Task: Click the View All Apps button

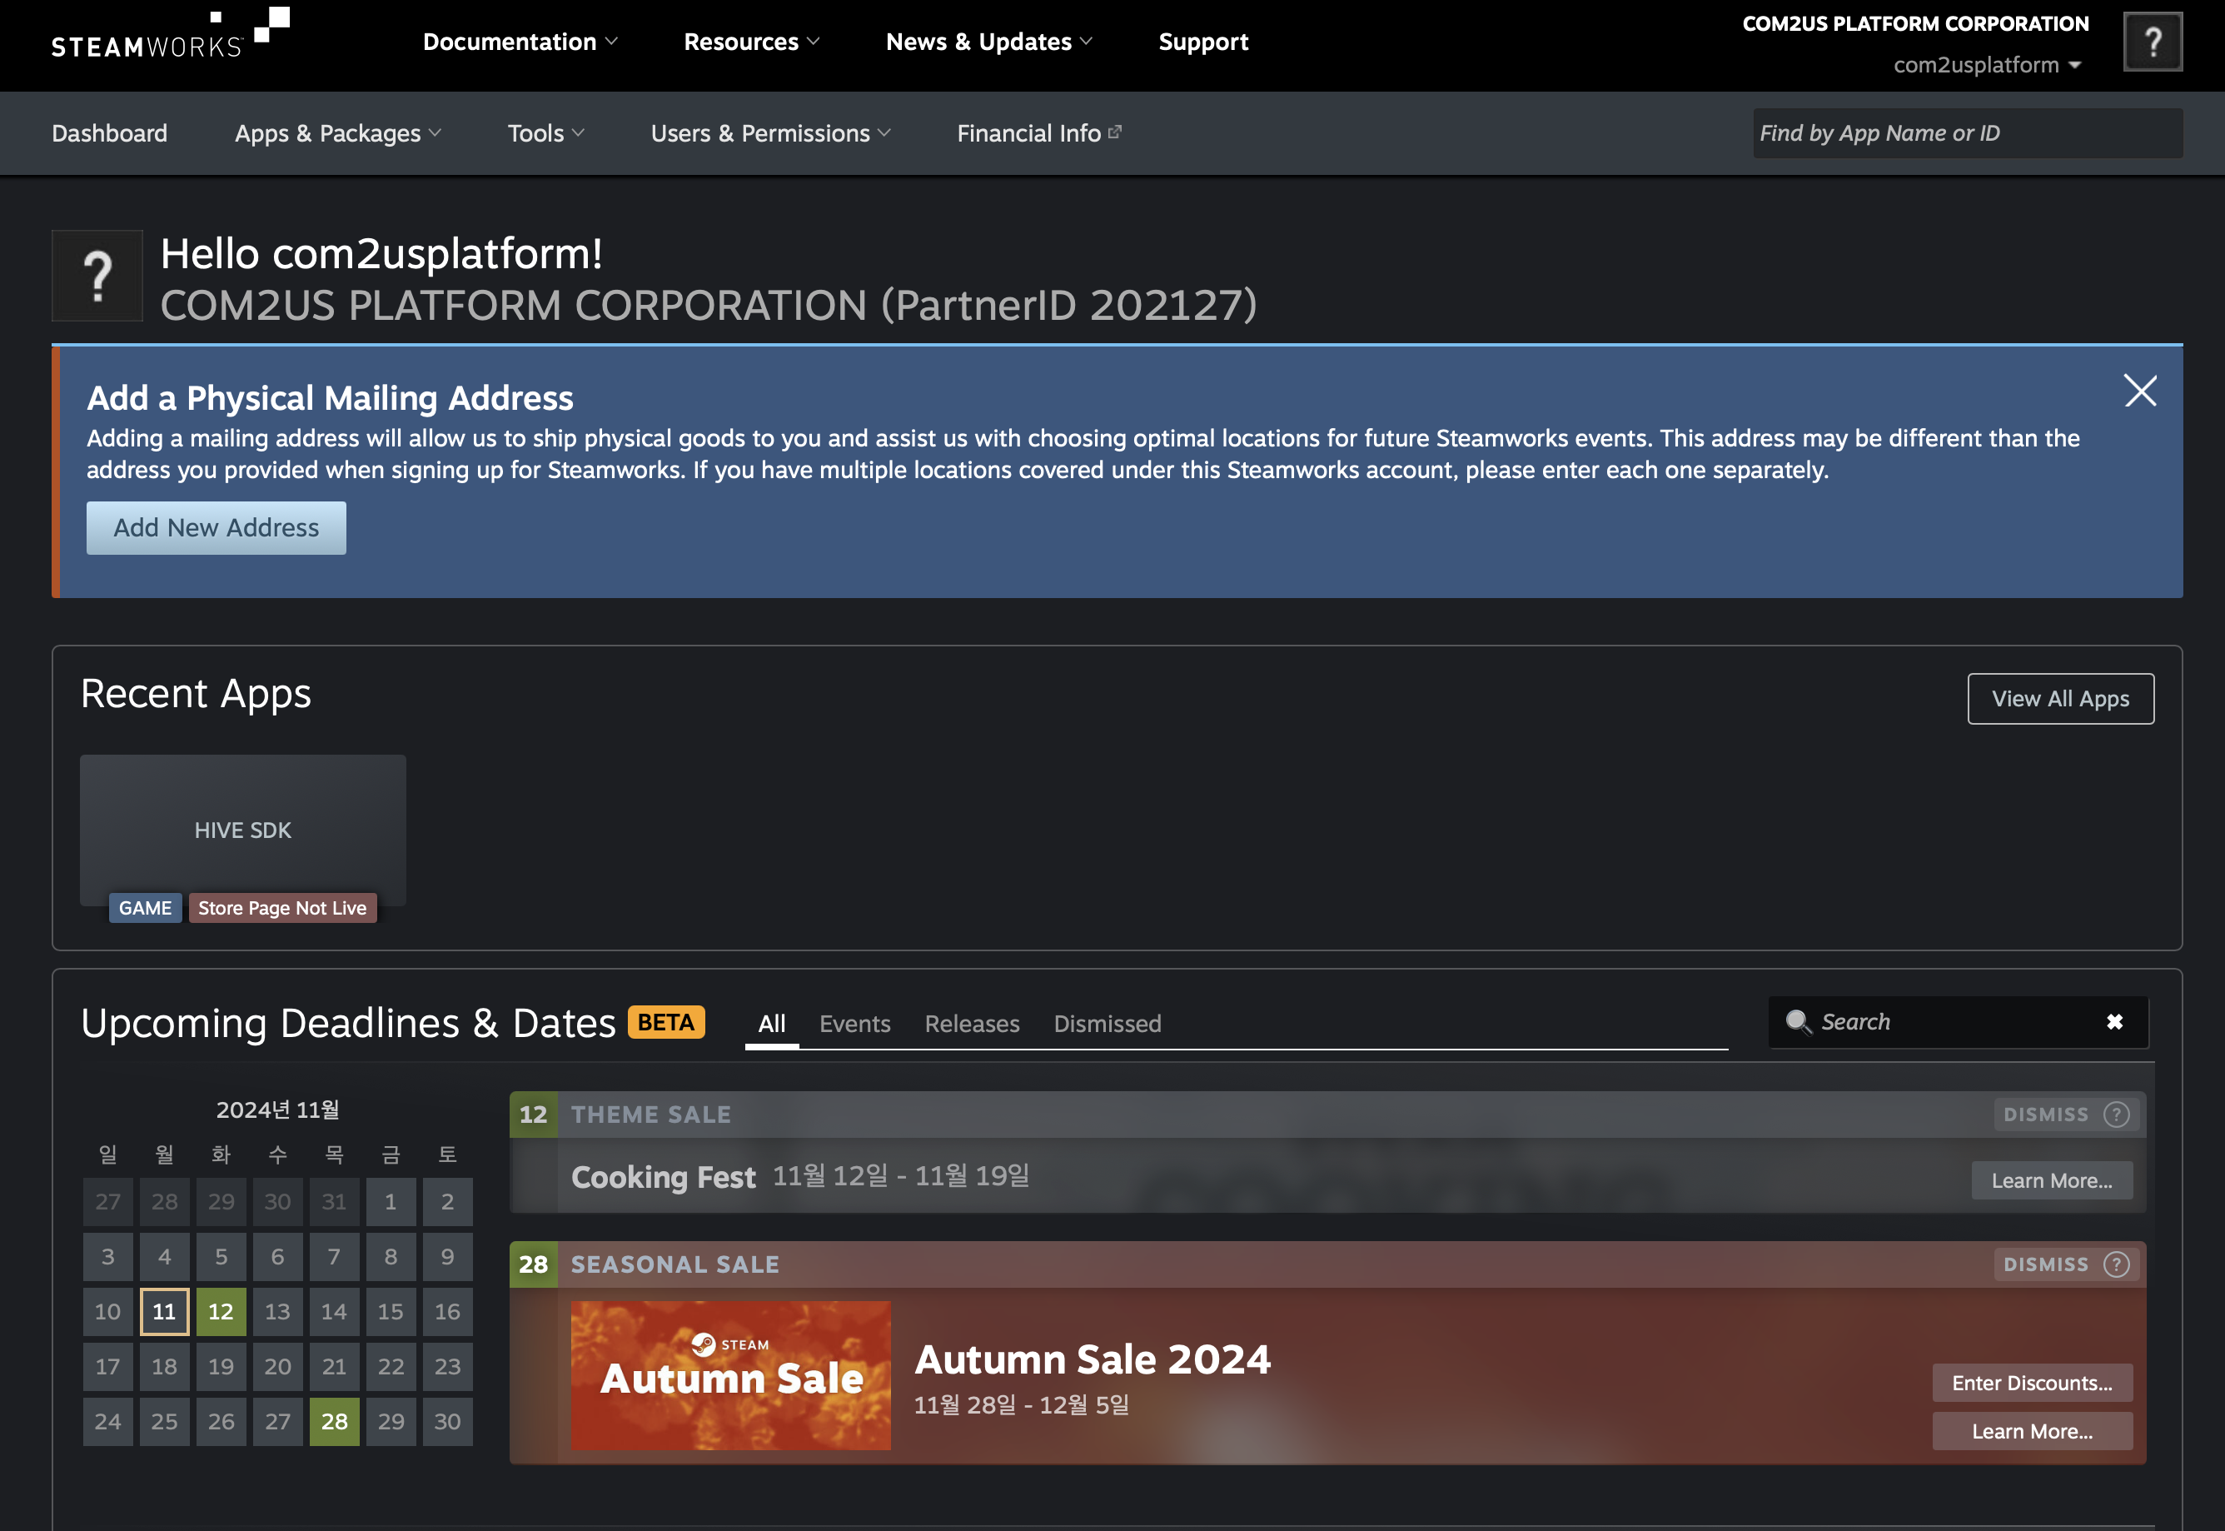Action: 2060,698
